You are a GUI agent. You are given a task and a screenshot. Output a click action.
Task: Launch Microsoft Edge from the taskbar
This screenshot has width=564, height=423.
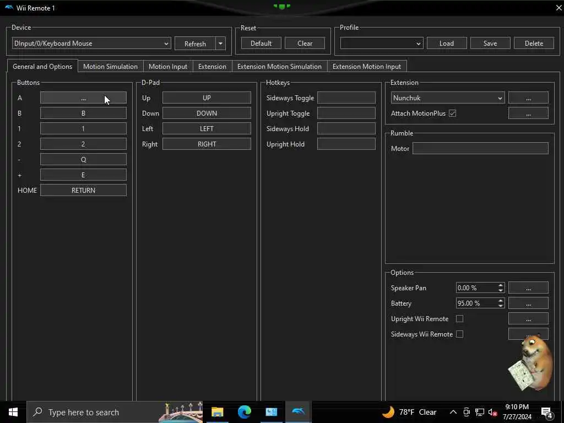click(244, 412)
